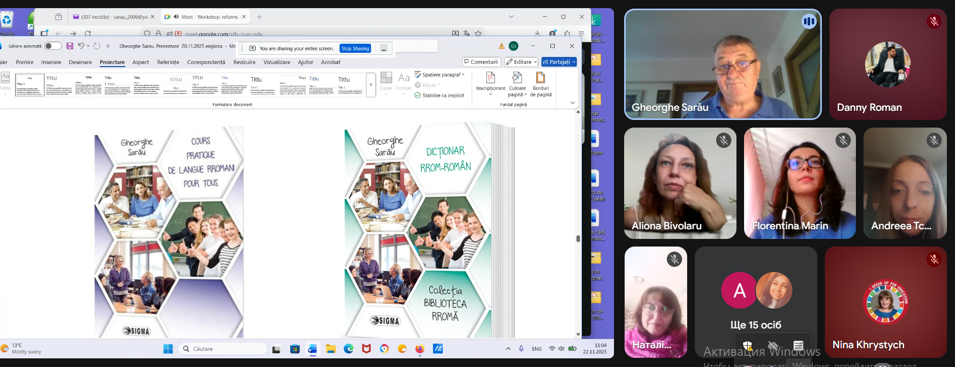Screen dimensions: 955x367
Task: Open the Editare mode dropdown
Action: pos(521,62)
